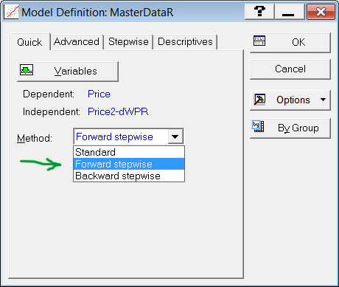Image resolution: width=339 pixels, height=287 pixels.
Task: Click the question mark help button
Action: pyautogui.click(x=259, y=12)
